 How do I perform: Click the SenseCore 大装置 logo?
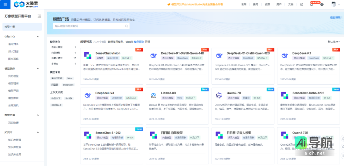(x=26, y=4)
